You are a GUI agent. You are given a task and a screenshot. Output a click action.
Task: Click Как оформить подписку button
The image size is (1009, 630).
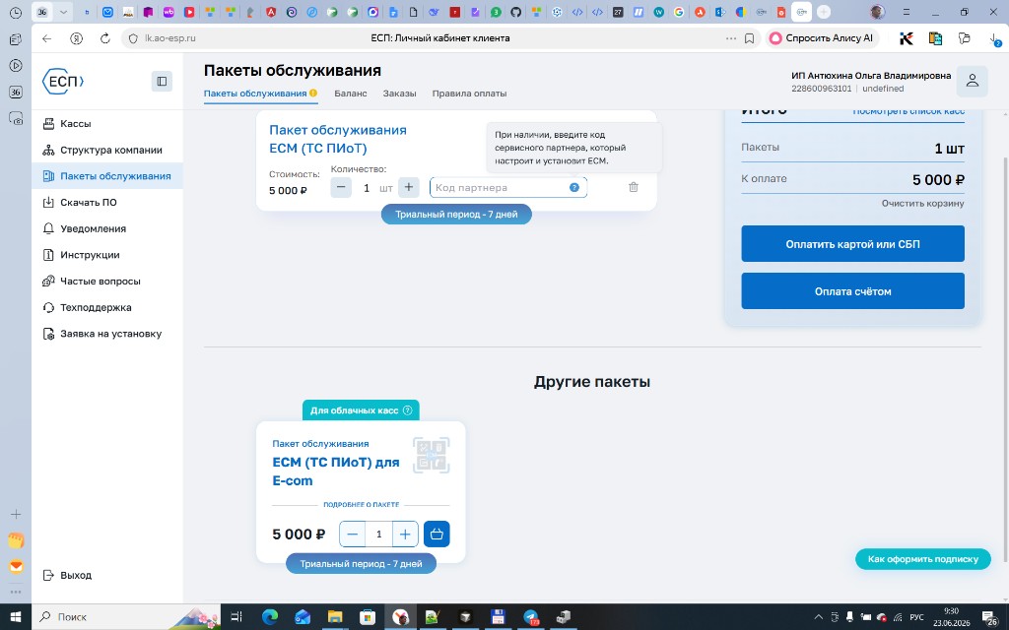point(922,559)
